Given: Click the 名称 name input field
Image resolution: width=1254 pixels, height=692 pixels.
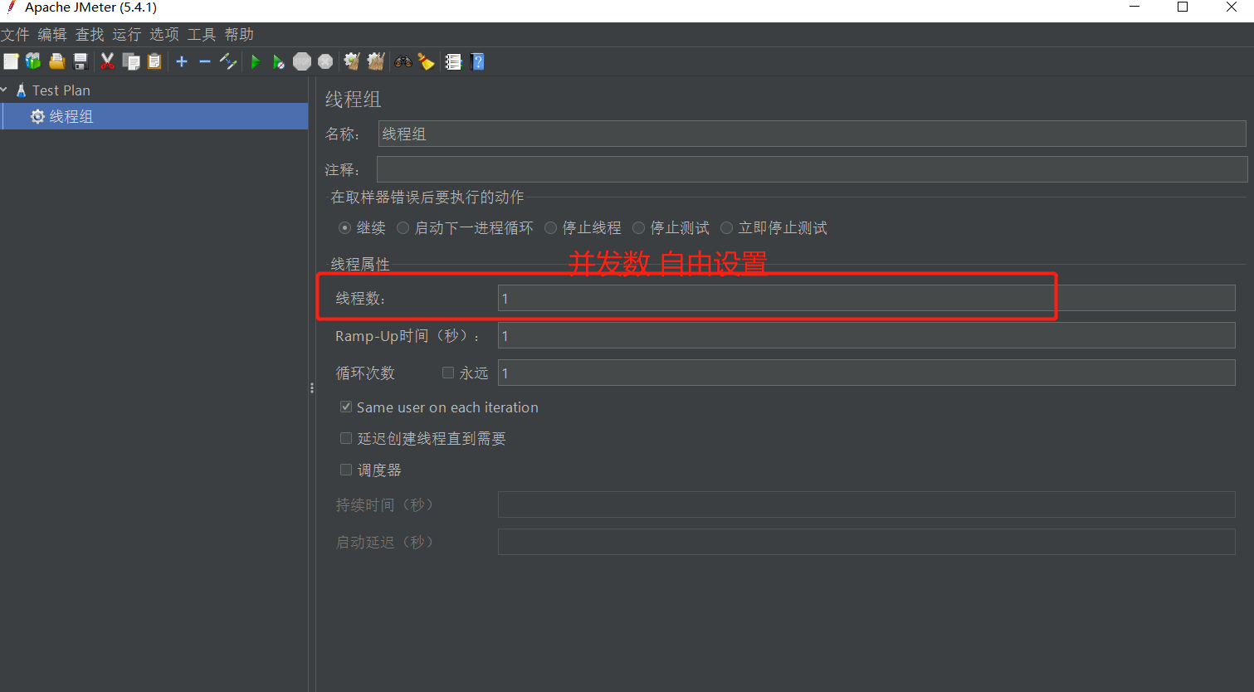Looking at the screenshot, I should coord(812,134).
